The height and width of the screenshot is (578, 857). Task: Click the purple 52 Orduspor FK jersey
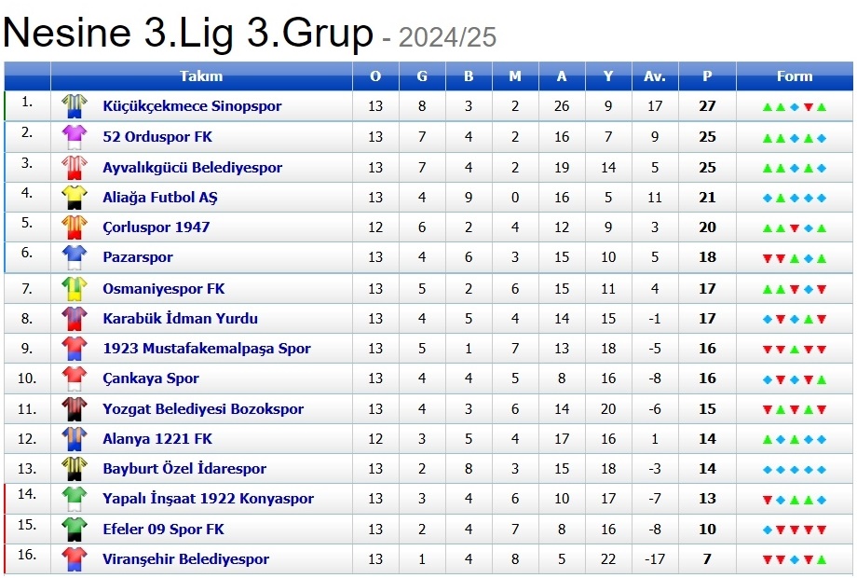[74, 137]
